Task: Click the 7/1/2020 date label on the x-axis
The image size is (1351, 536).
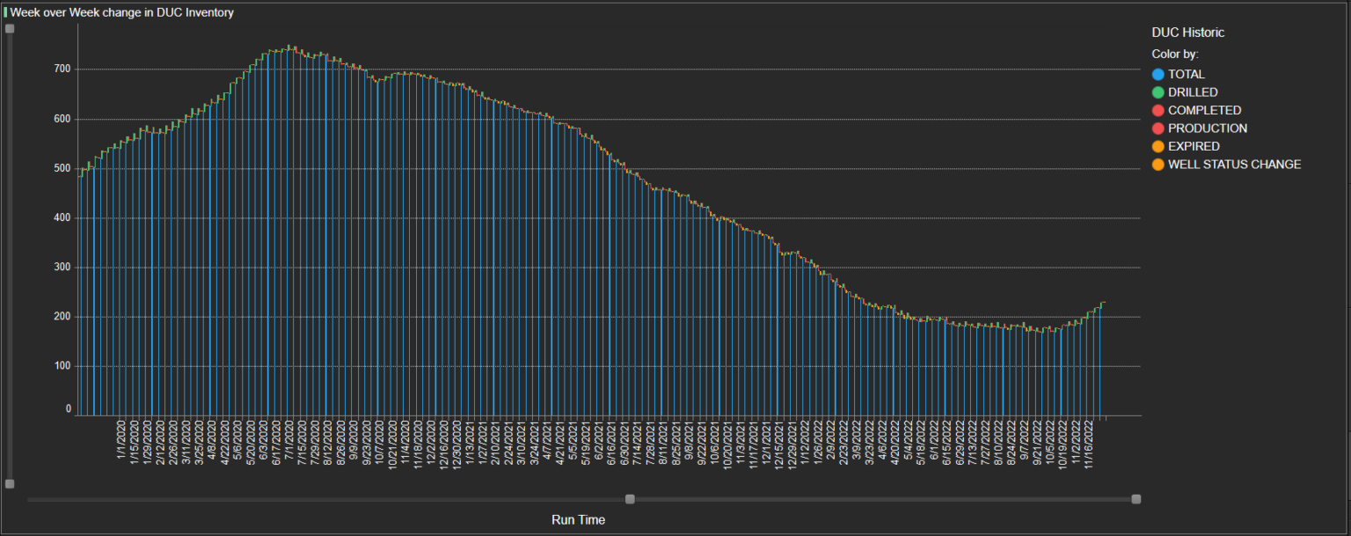Action: 290,441
